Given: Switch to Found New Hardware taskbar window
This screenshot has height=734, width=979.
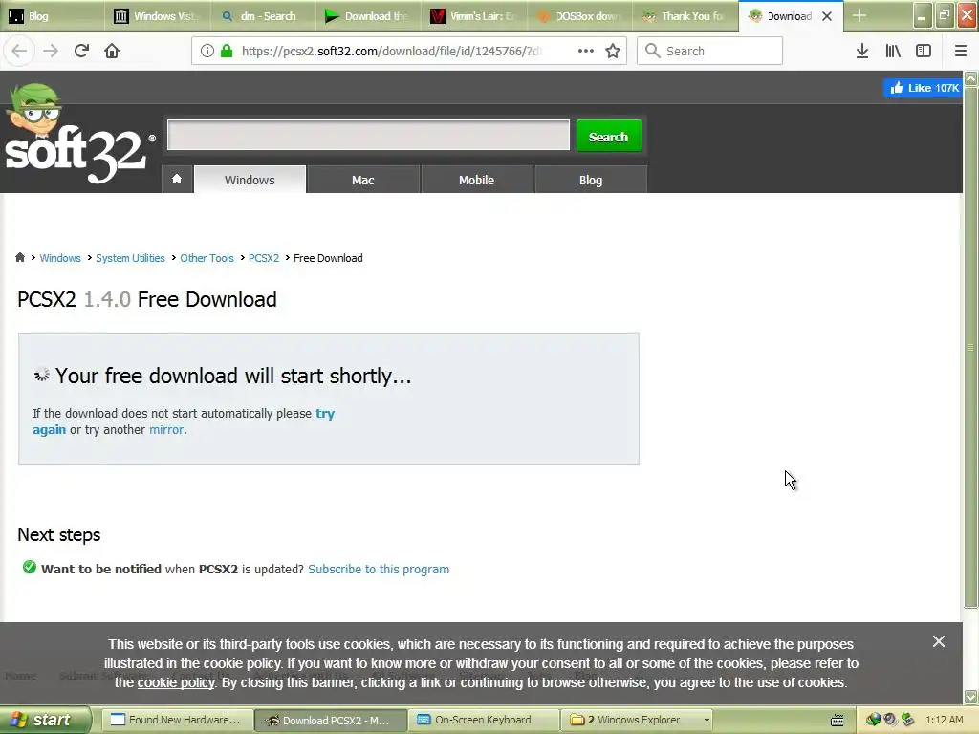Looking at the screenshot, I should pyautogui.click(x=178, y=721).
